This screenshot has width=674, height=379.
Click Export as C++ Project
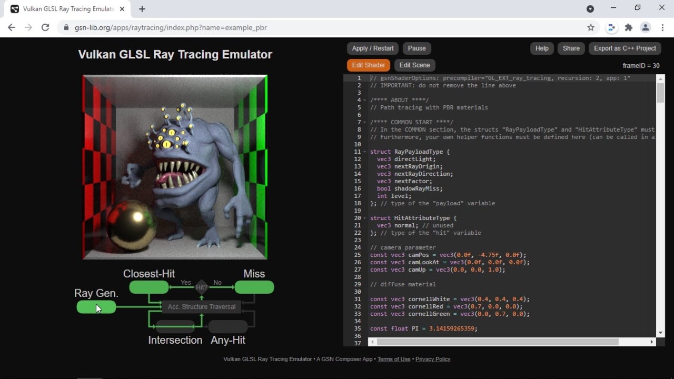625,48
